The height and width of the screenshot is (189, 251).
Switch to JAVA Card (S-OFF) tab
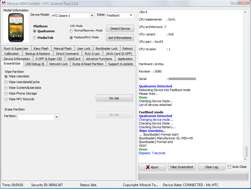tap(119, 53)
